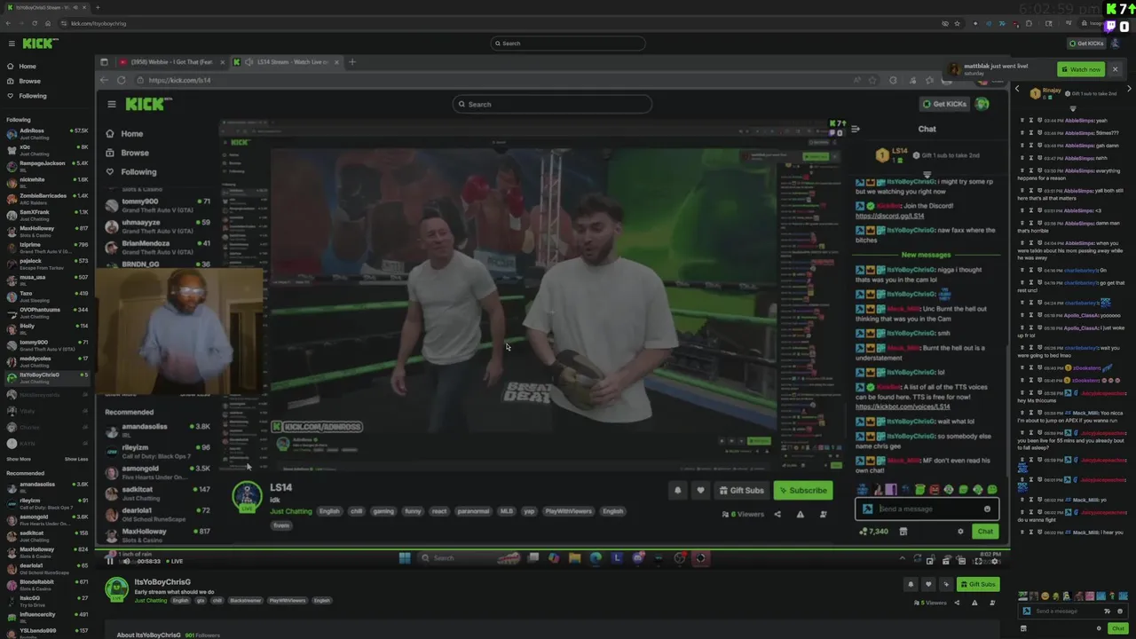This screenshot has height=639, width=1136.
Task: Click Watch now on mattblak notification
Action: (1081, 69)
